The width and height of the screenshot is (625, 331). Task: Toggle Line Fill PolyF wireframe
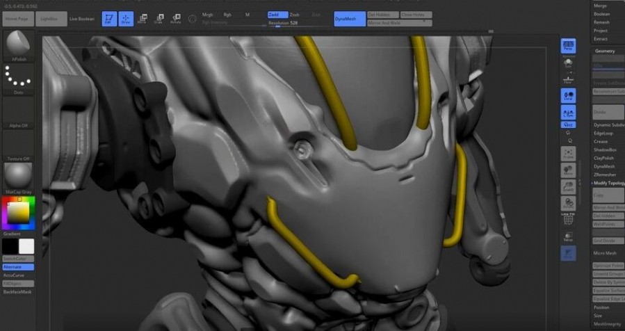[x=568, y=219]
